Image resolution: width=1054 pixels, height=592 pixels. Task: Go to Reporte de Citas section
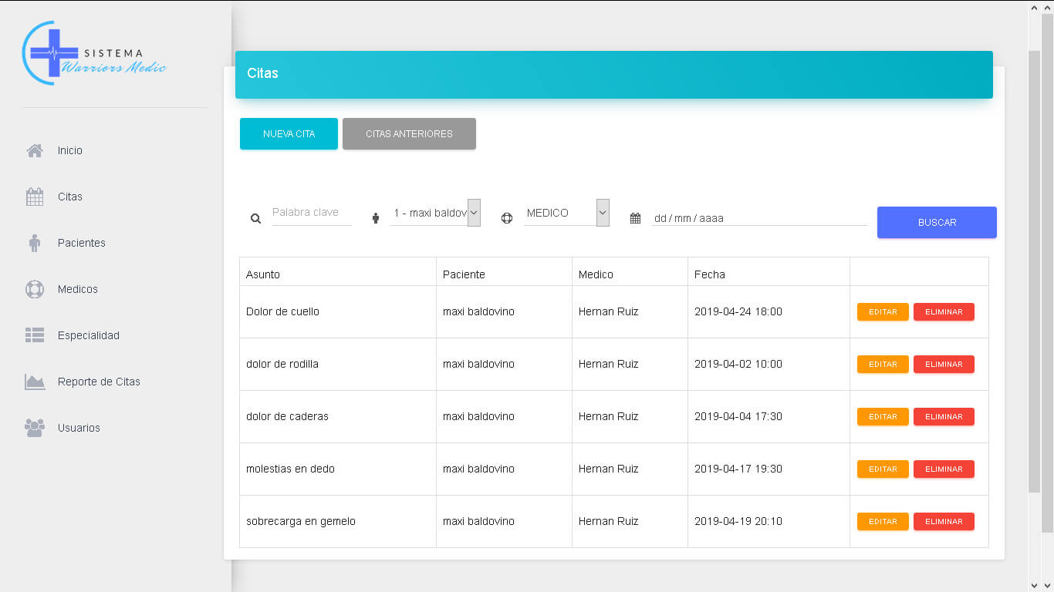click(99, 382)
